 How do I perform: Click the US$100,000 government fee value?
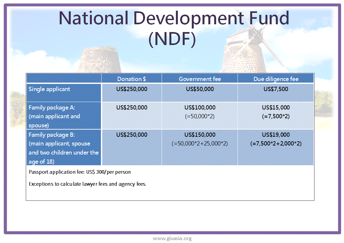point(200,108)
